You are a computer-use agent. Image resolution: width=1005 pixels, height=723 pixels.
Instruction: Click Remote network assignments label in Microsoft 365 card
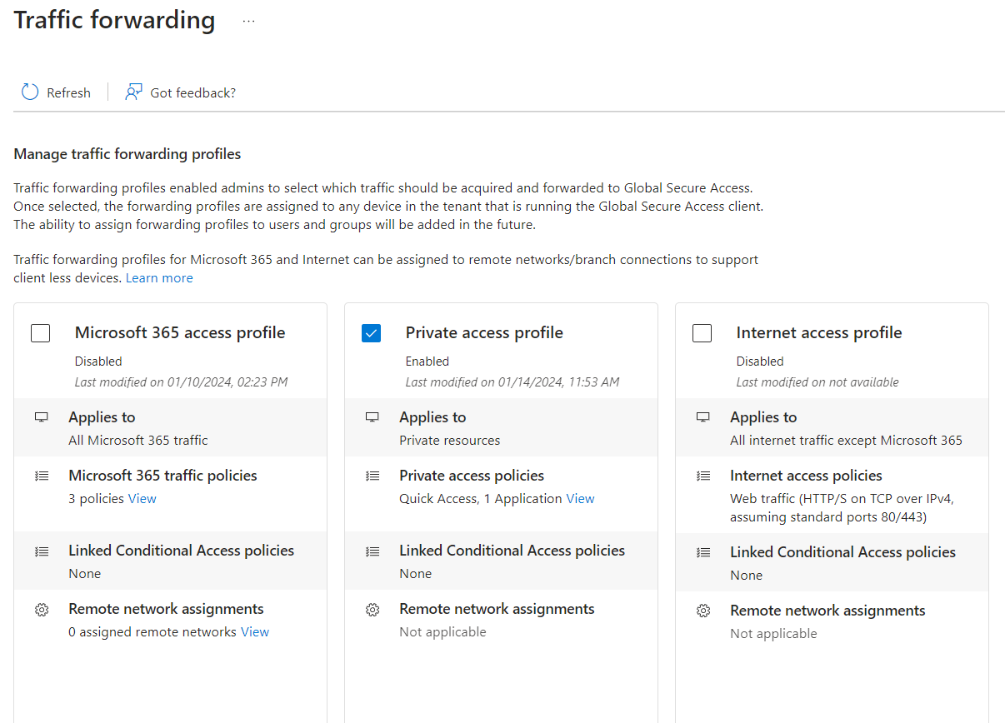coord(166,609)
